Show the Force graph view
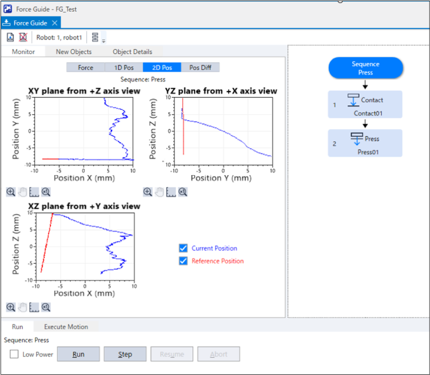This screenshot has width=430, height=375. click(x=86, y=67)
